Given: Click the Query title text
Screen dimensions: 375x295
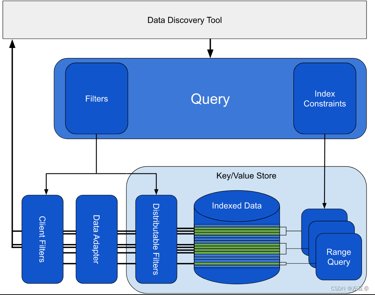Looking at the screenshot, I should point(210,99).
